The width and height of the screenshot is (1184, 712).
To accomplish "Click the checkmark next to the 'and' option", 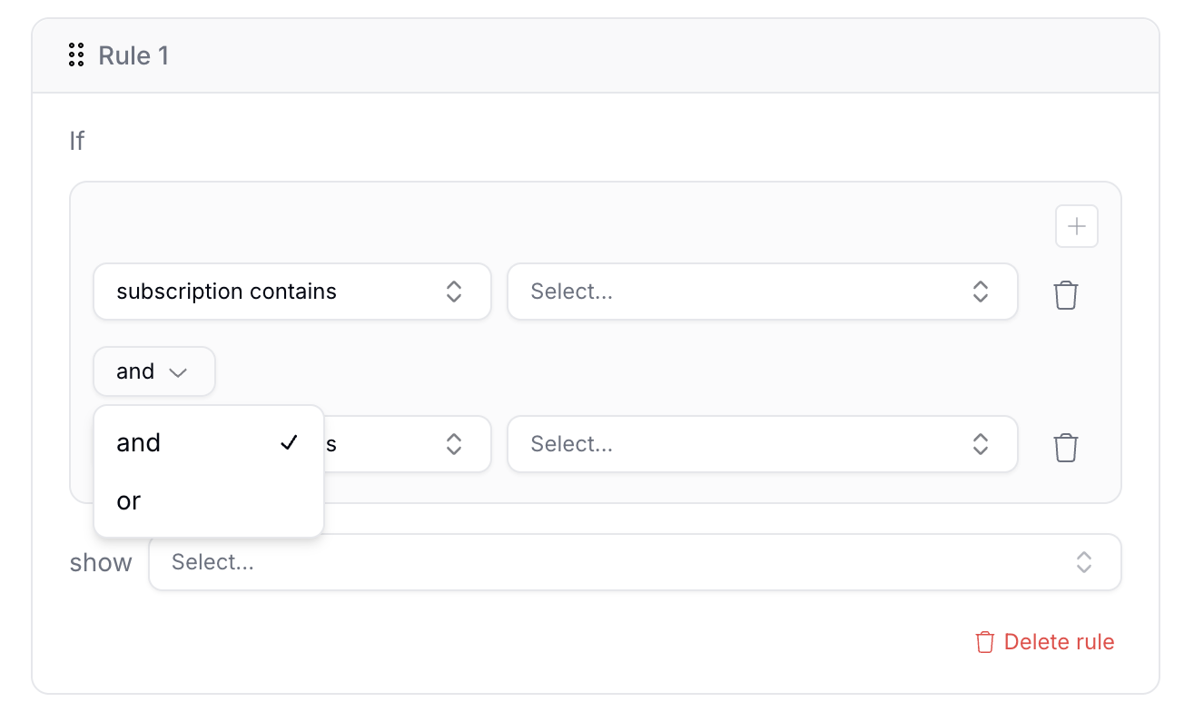I will [x=289, y=442].
